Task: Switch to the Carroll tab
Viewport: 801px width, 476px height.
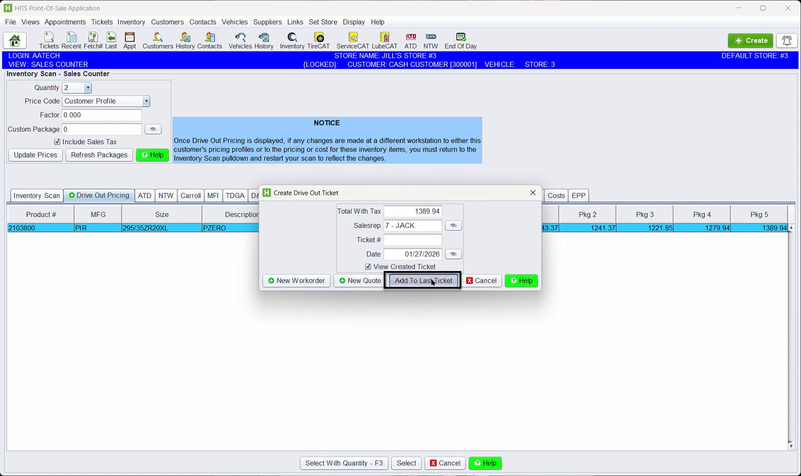Action: pyautogui.click(x=190, y=196)
